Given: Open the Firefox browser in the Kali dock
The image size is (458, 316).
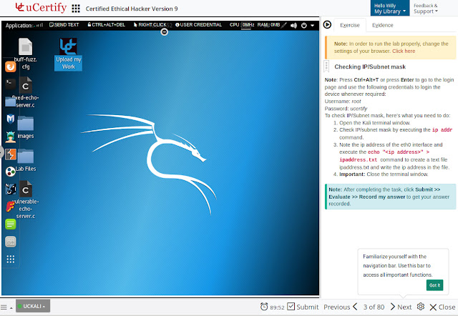Looking at the screenshot, I should click(x=11, y=66).
